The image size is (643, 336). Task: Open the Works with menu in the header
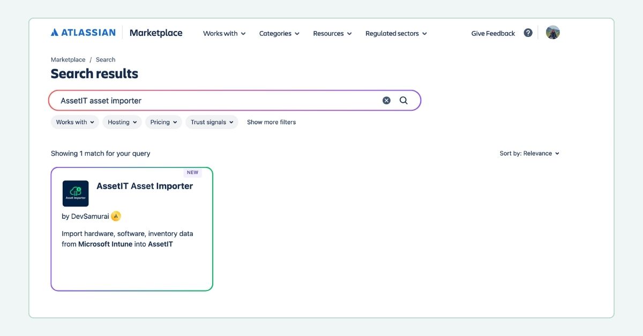click(224, 33)
